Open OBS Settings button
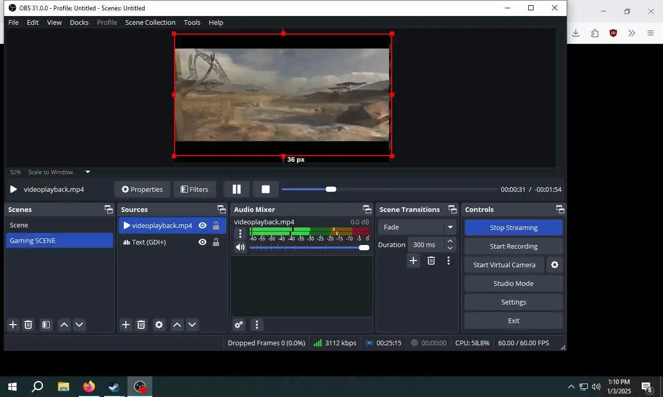The image size is (663, 397). (x=514, y=302)
